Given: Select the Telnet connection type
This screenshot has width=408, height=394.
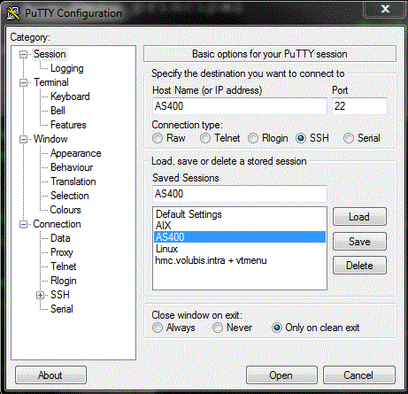Looking at the screenshot, I should coord(205,138).
